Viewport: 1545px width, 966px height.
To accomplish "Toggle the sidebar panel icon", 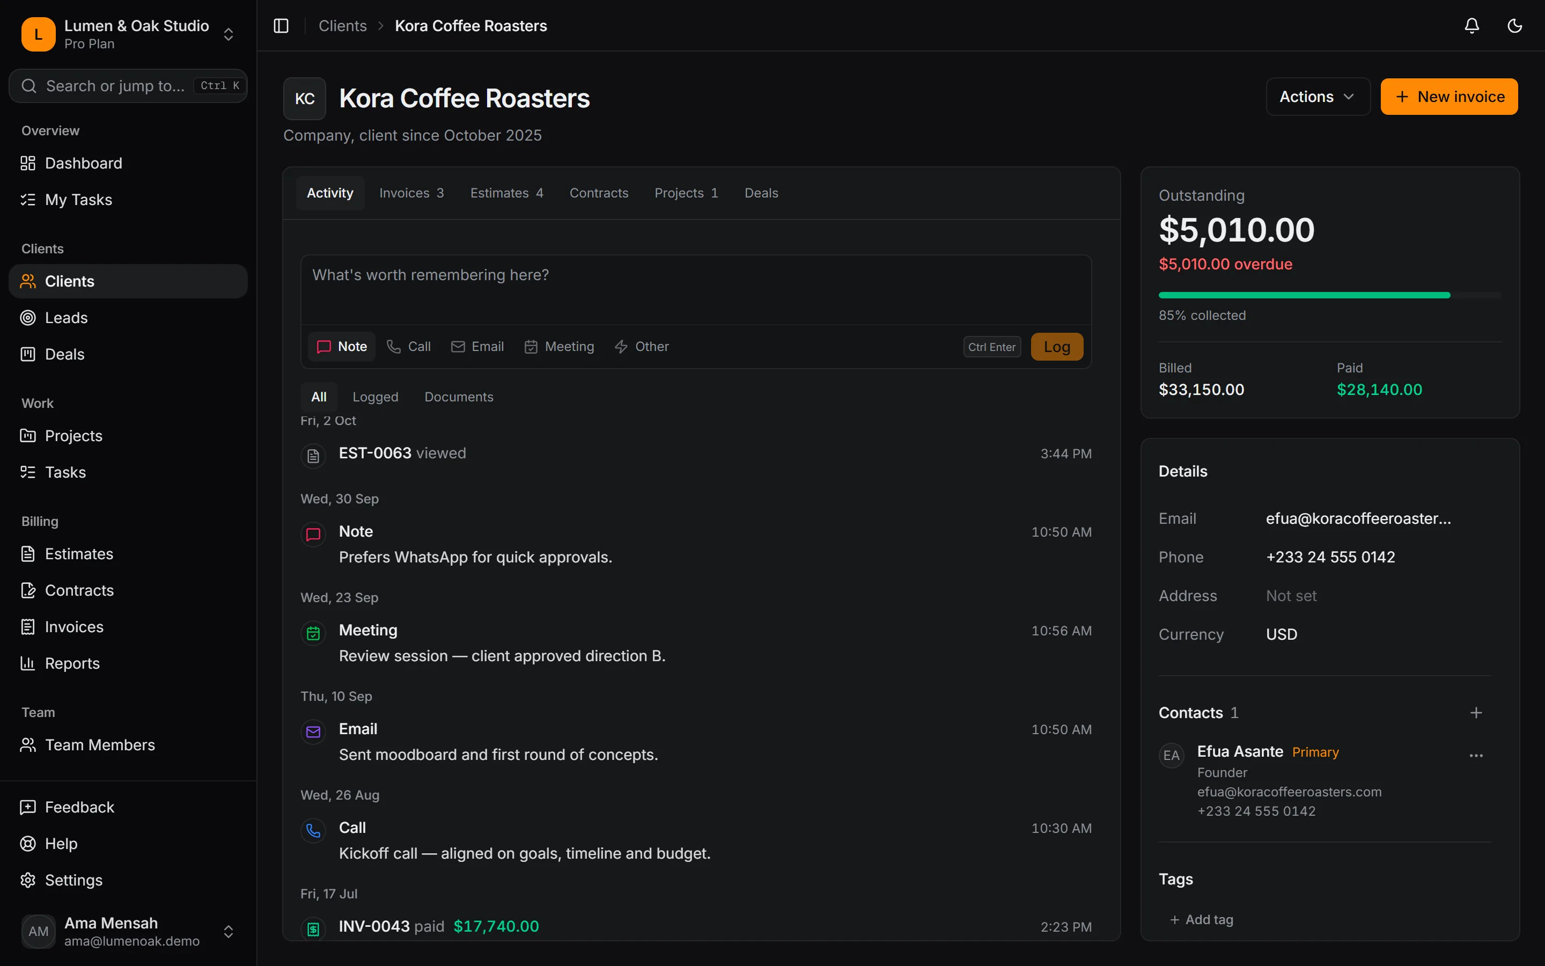I will click(x=281, y=26).
